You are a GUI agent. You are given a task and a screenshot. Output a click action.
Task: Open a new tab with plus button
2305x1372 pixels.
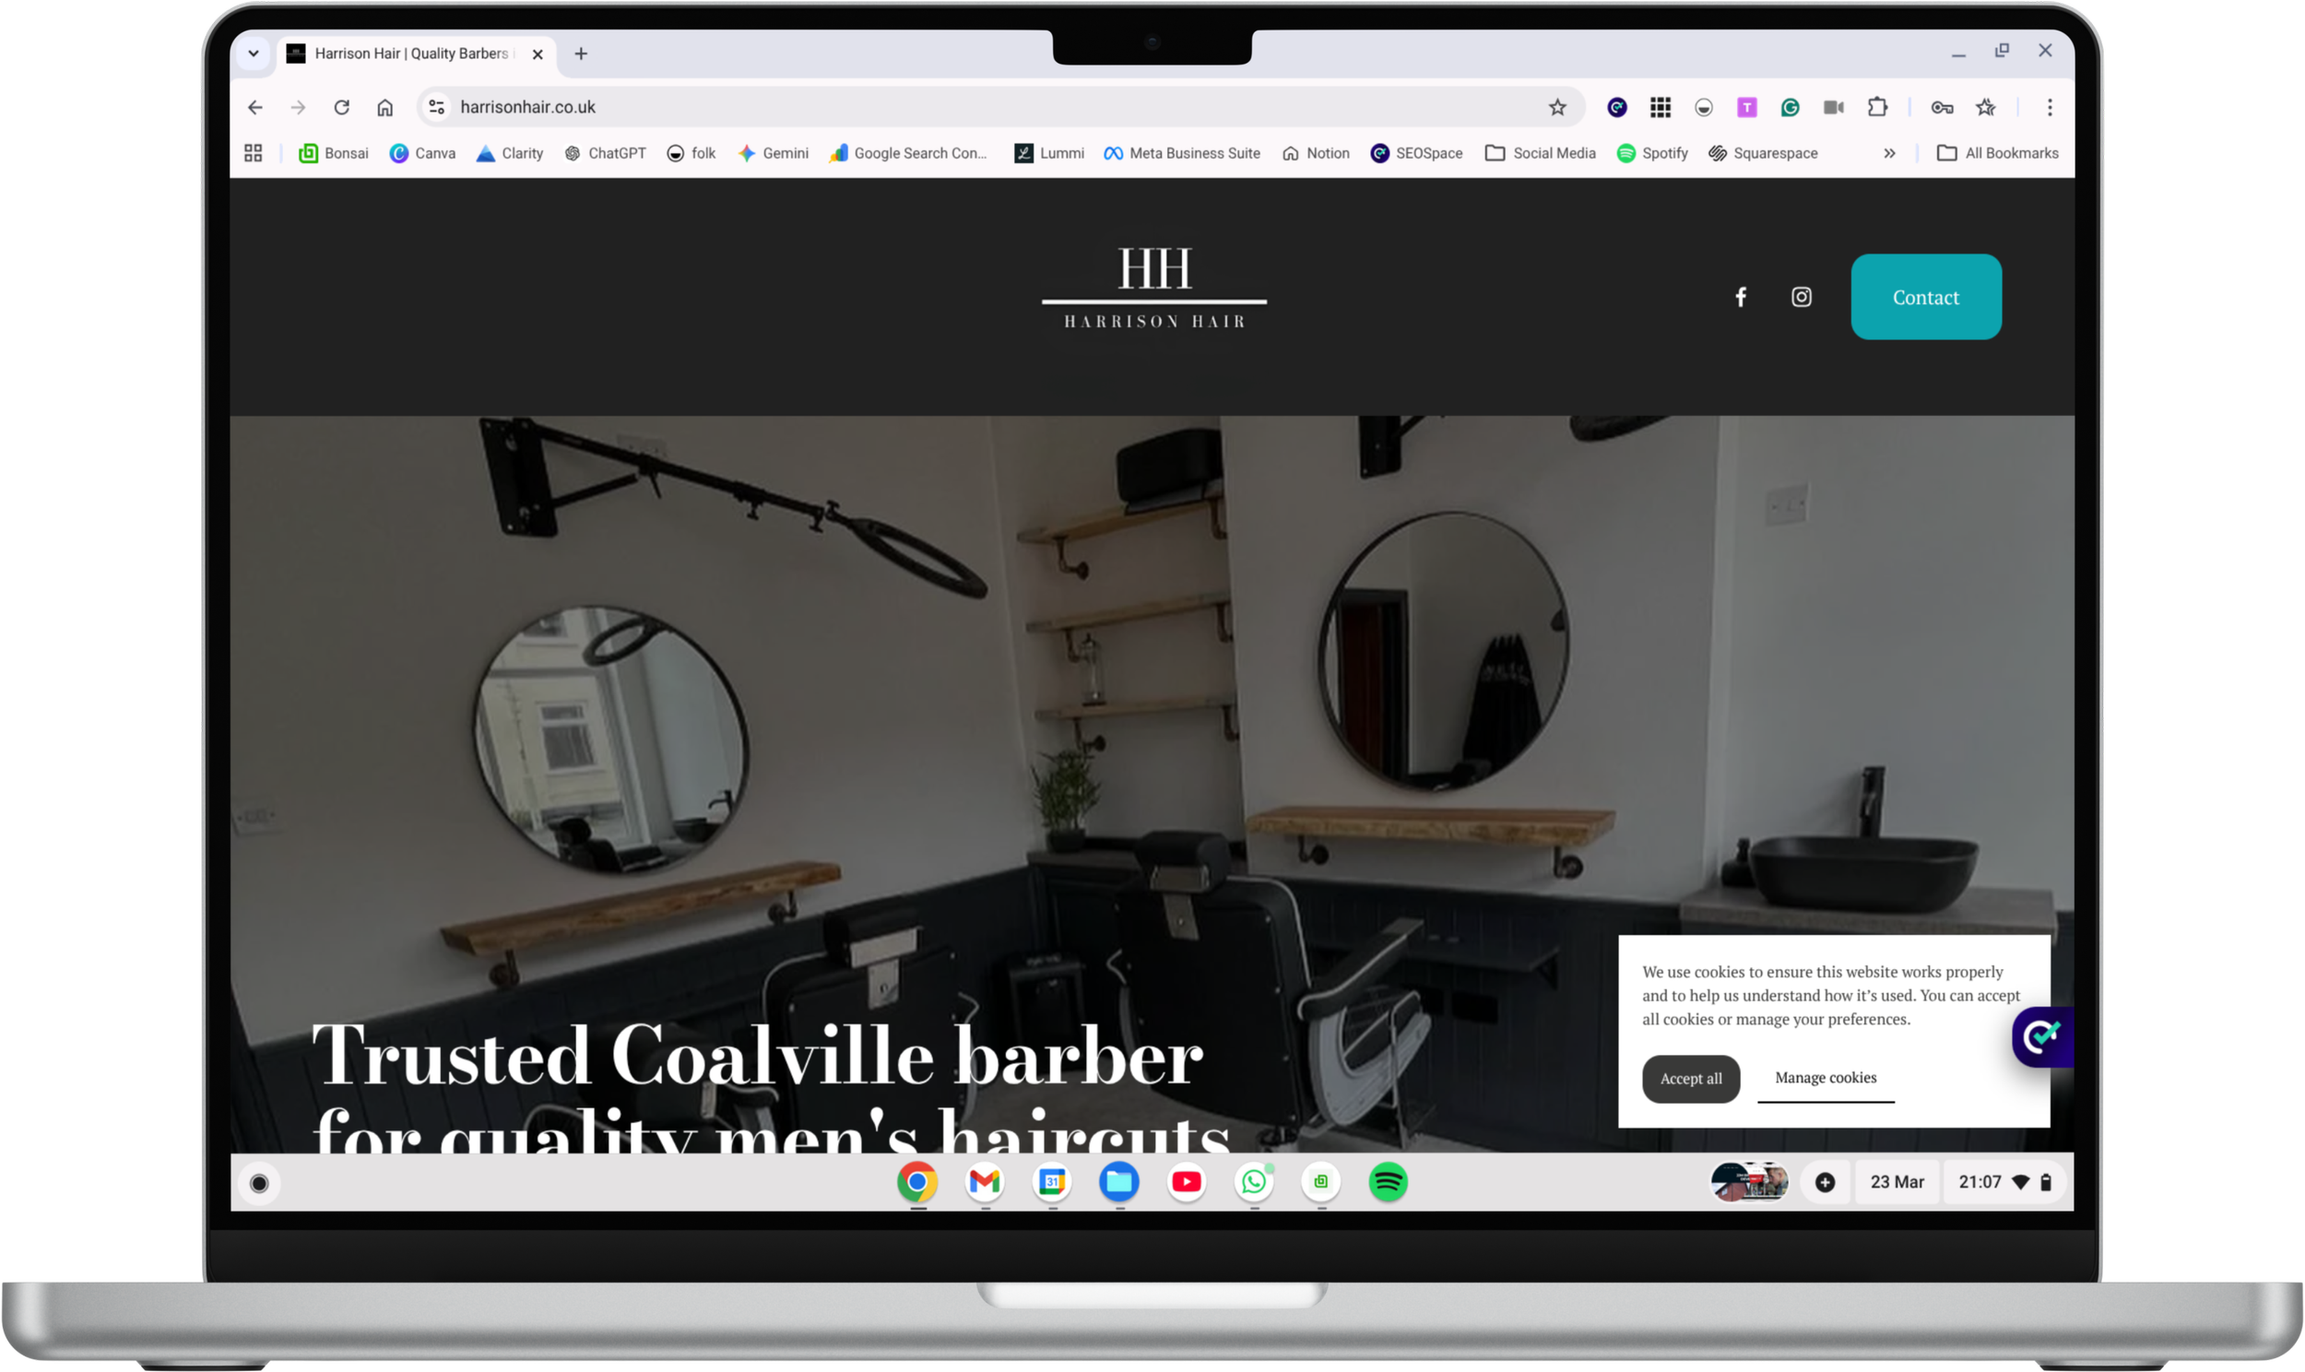point(581,53)
